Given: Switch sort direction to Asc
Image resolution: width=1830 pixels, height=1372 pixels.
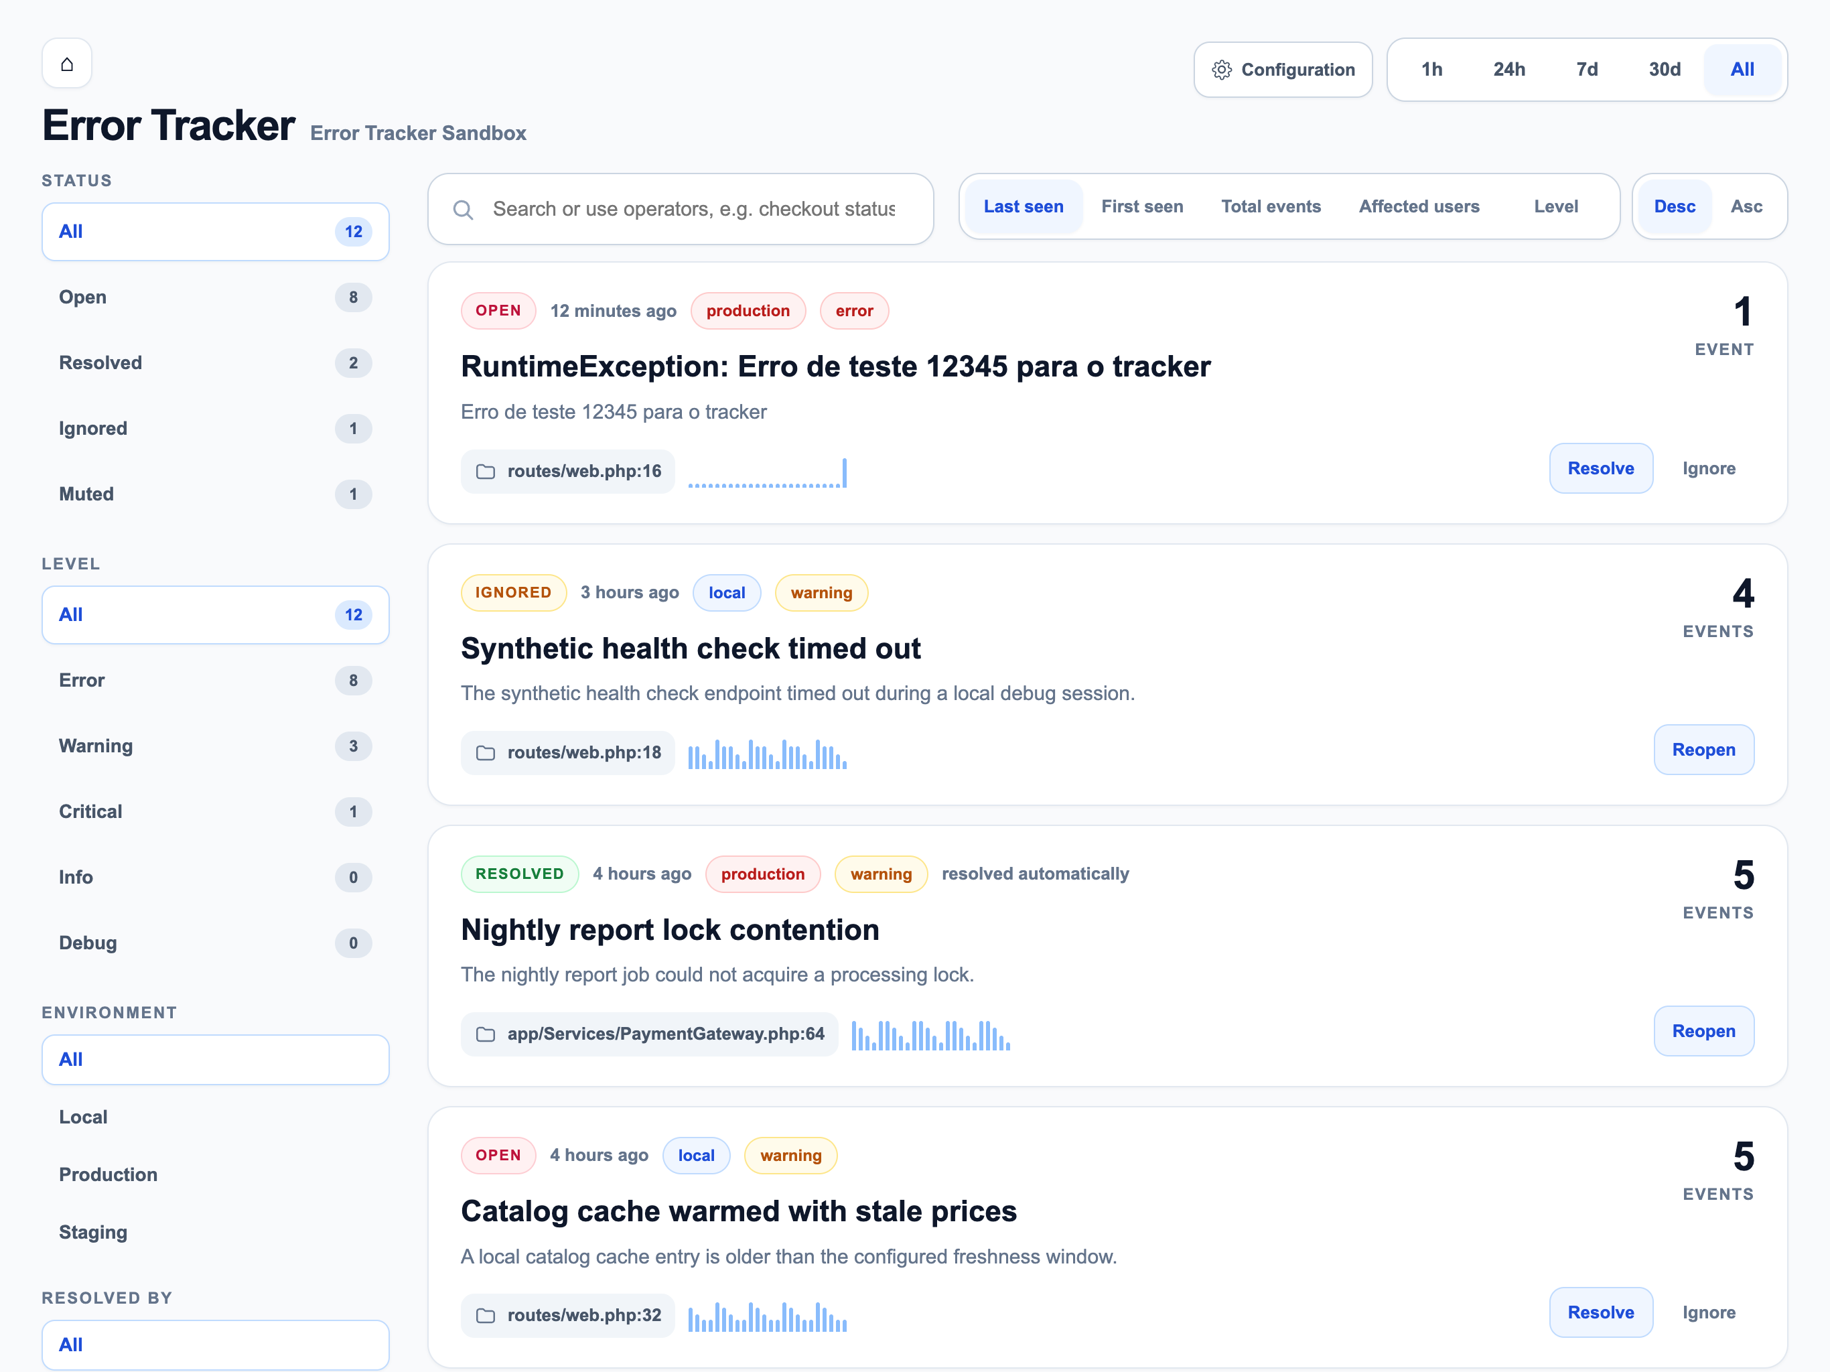Looking at the screenshot, I should click(x=1746, y=206).
